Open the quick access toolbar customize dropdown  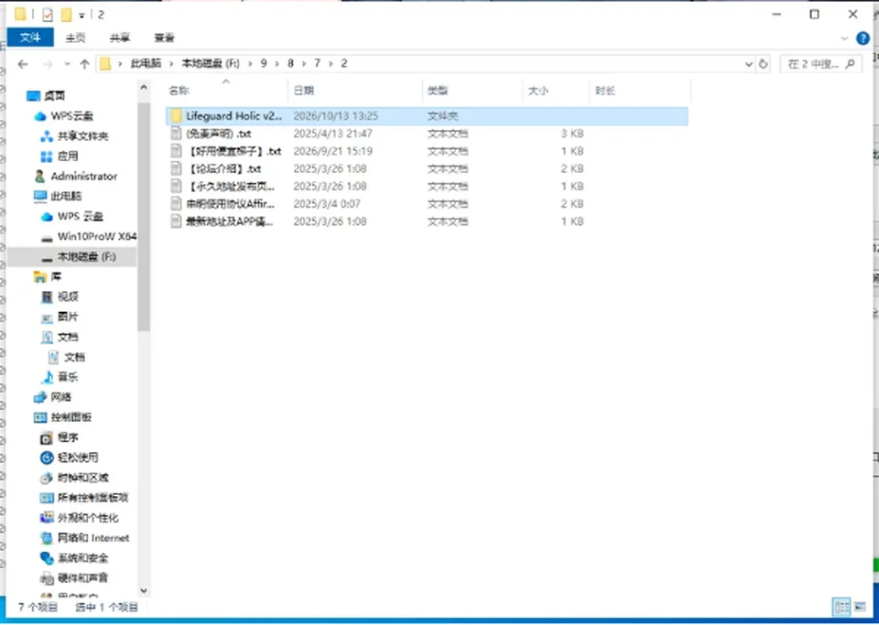pyautogui.click(x=81, y=16)
